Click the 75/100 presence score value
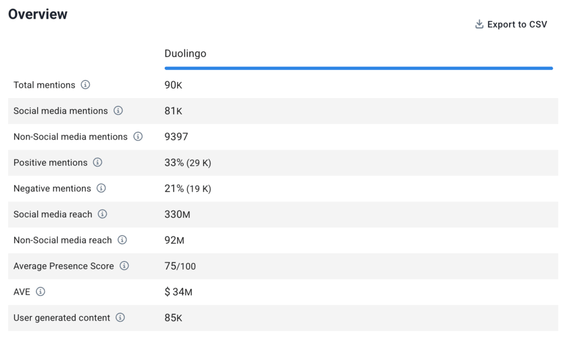568x337 pixels. (x=180, y=266)
